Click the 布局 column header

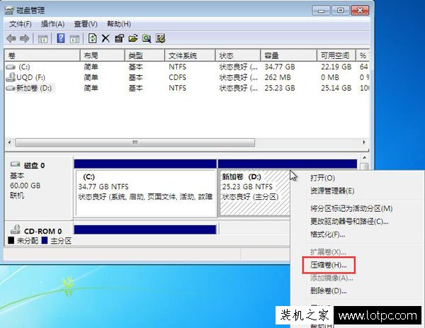103,55
